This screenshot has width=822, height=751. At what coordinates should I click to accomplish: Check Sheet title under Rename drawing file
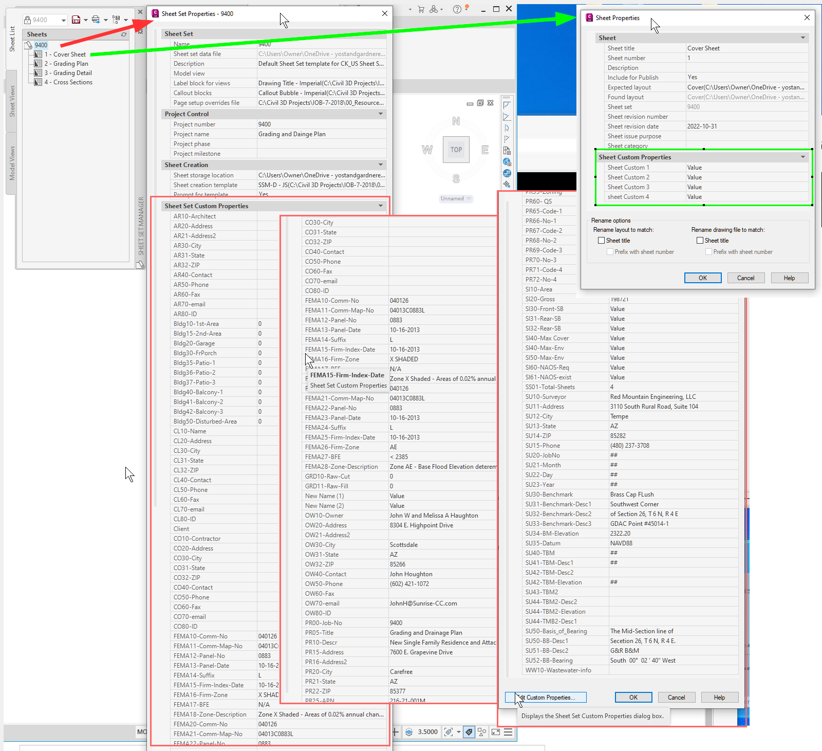700,240
